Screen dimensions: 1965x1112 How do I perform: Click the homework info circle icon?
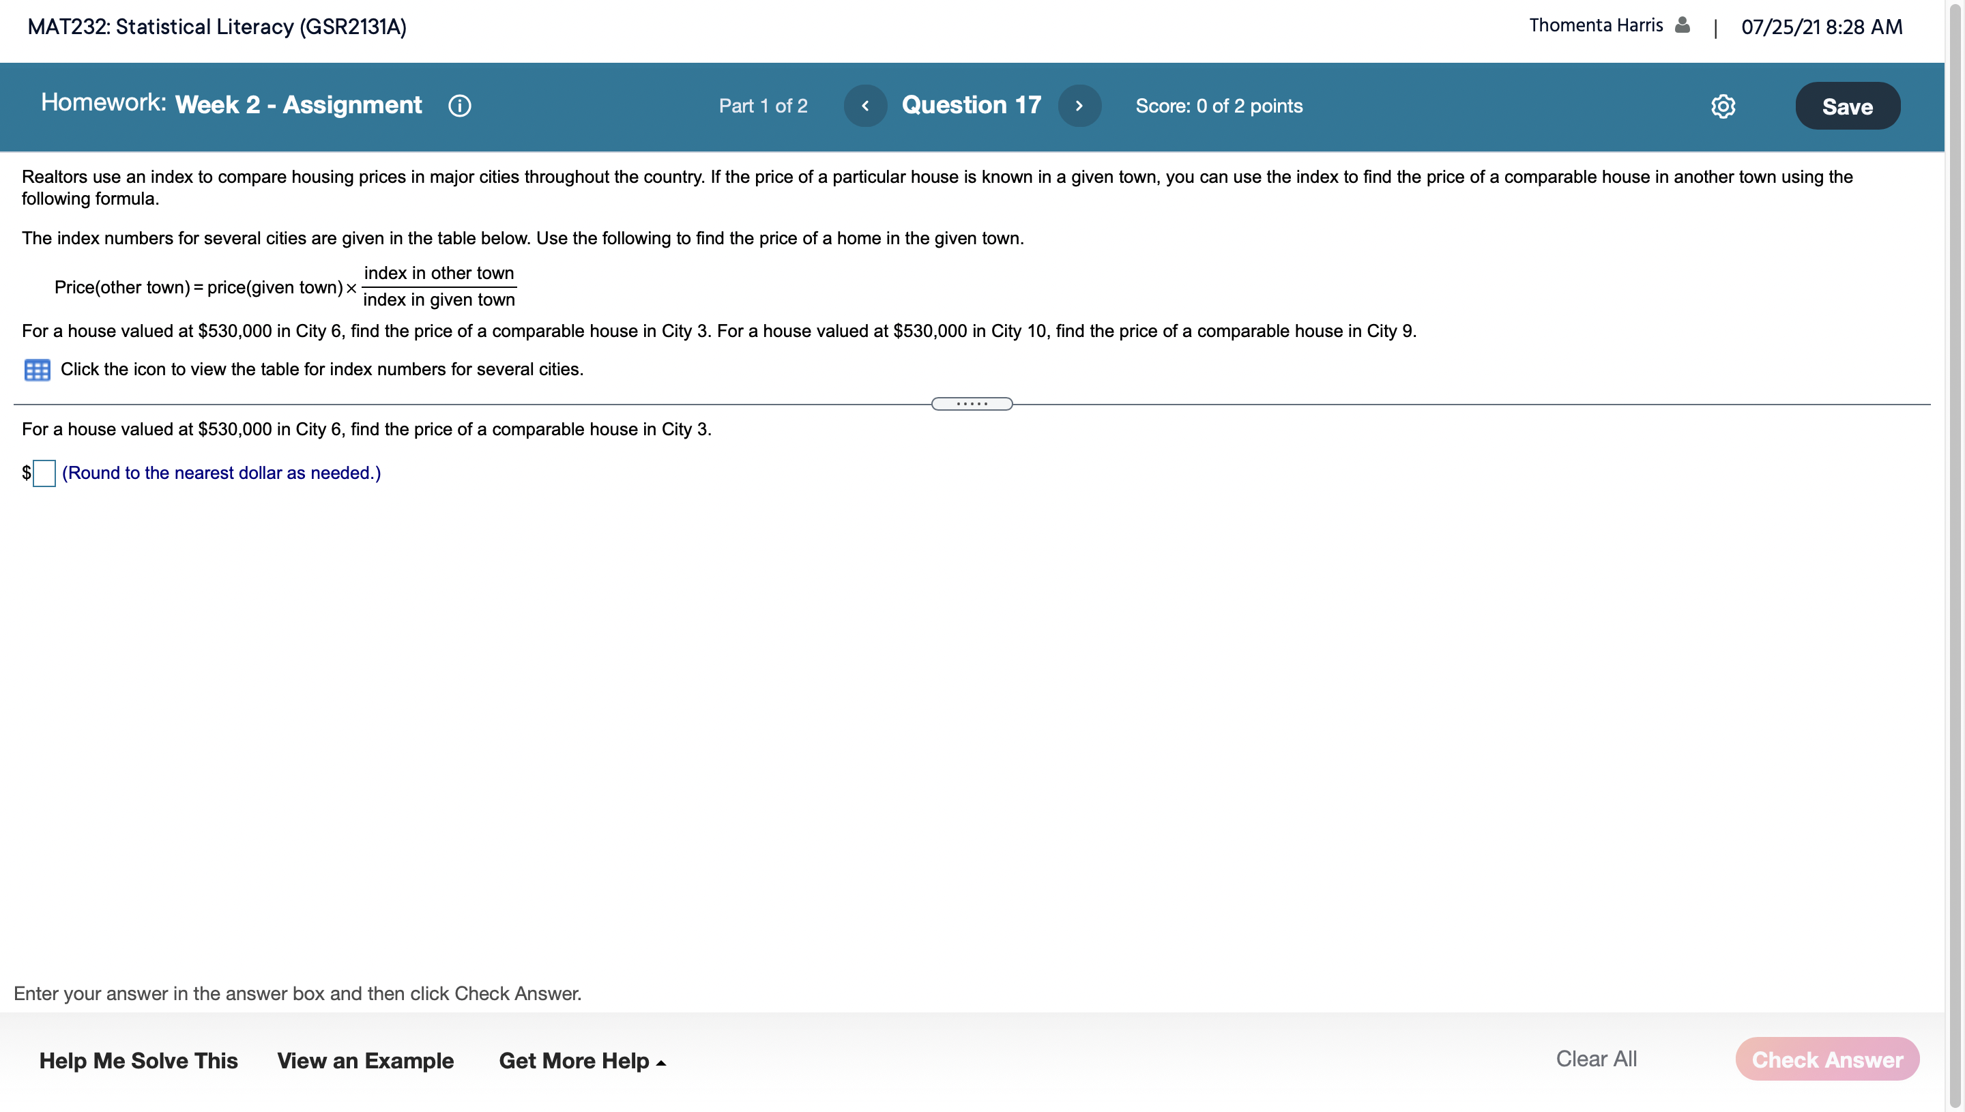click(x=459, y=105)
